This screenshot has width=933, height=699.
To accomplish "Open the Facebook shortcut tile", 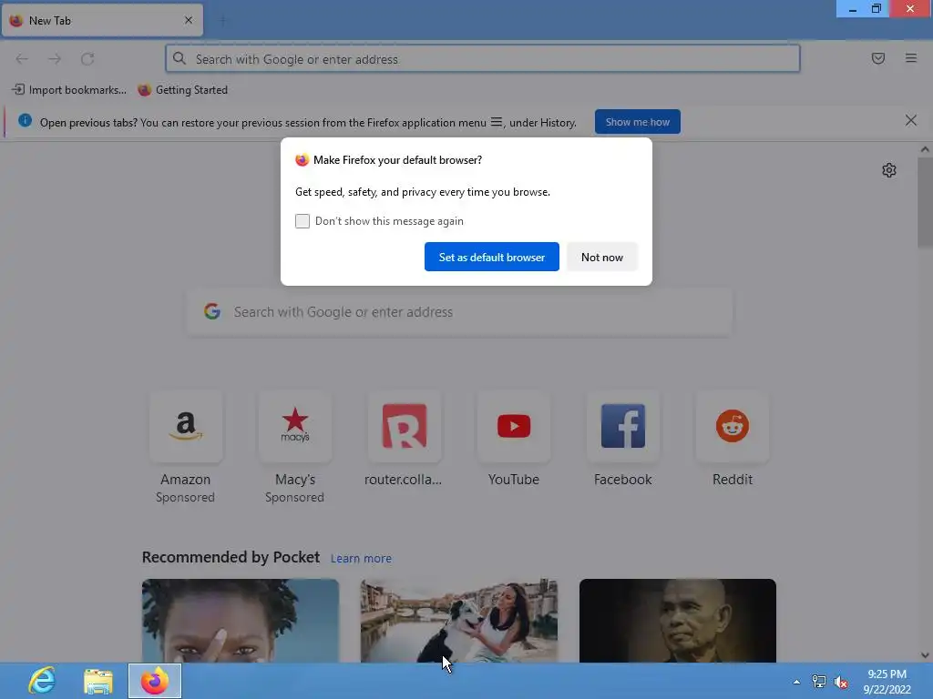I will (623, 440).
